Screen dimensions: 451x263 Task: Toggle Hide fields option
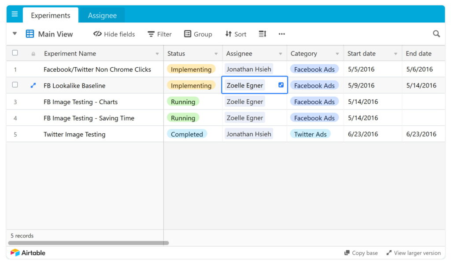[114, 34]
